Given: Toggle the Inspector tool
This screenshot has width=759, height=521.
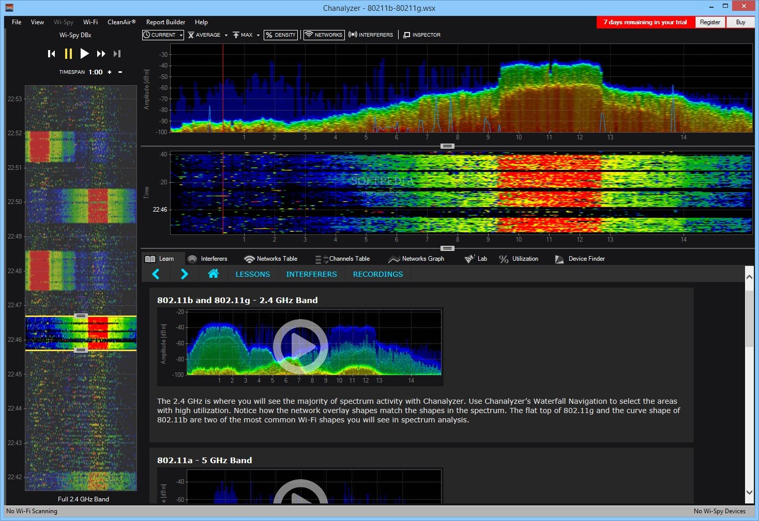Looking at the screenshot, I should click(422, 35).
